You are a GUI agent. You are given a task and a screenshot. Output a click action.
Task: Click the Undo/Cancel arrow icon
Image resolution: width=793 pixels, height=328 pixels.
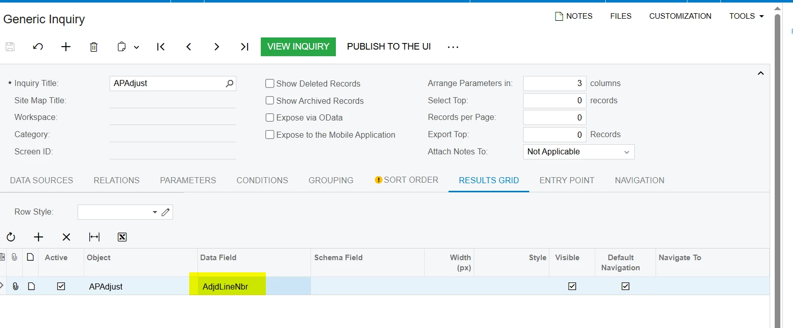point(38,47)
